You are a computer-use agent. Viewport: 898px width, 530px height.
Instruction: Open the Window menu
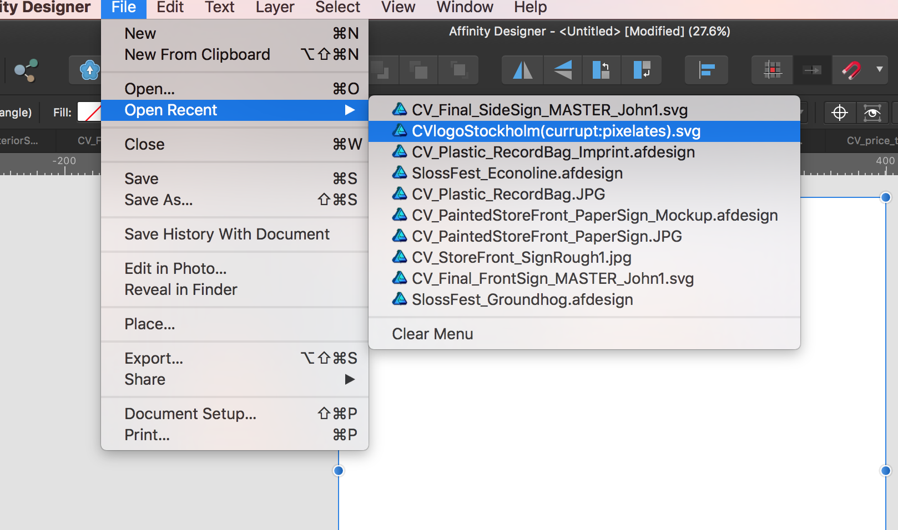tap(465, 7)
